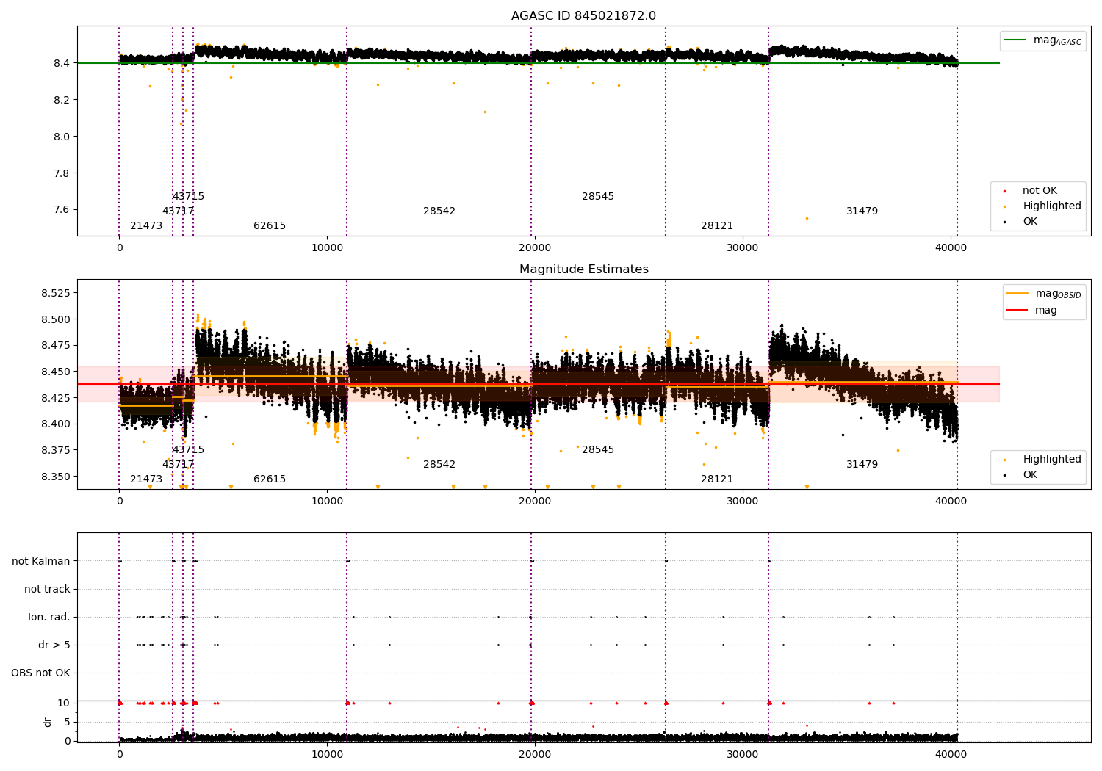
Task: Select the green mag AGASC legend line
Action: point(1015,40)
